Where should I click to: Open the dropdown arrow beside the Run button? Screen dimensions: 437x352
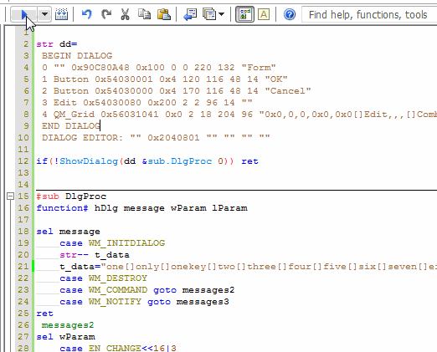[44, 14]
